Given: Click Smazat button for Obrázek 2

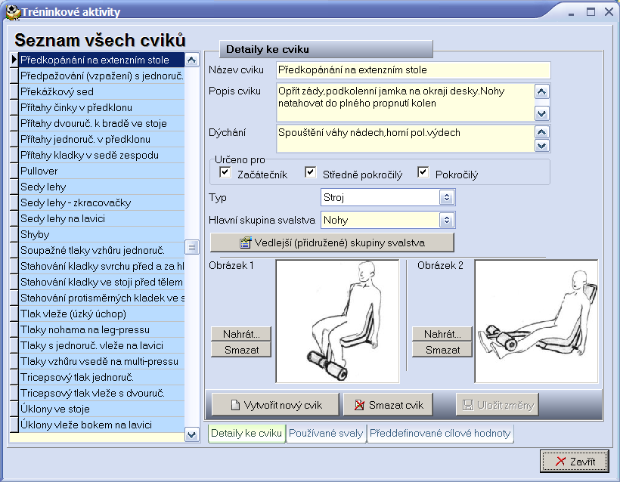Looking at the screenshot, I should point(442,350).
